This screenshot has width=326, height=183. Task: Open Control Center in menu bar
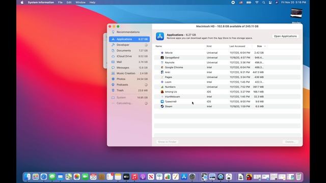[x=270, y=3]
